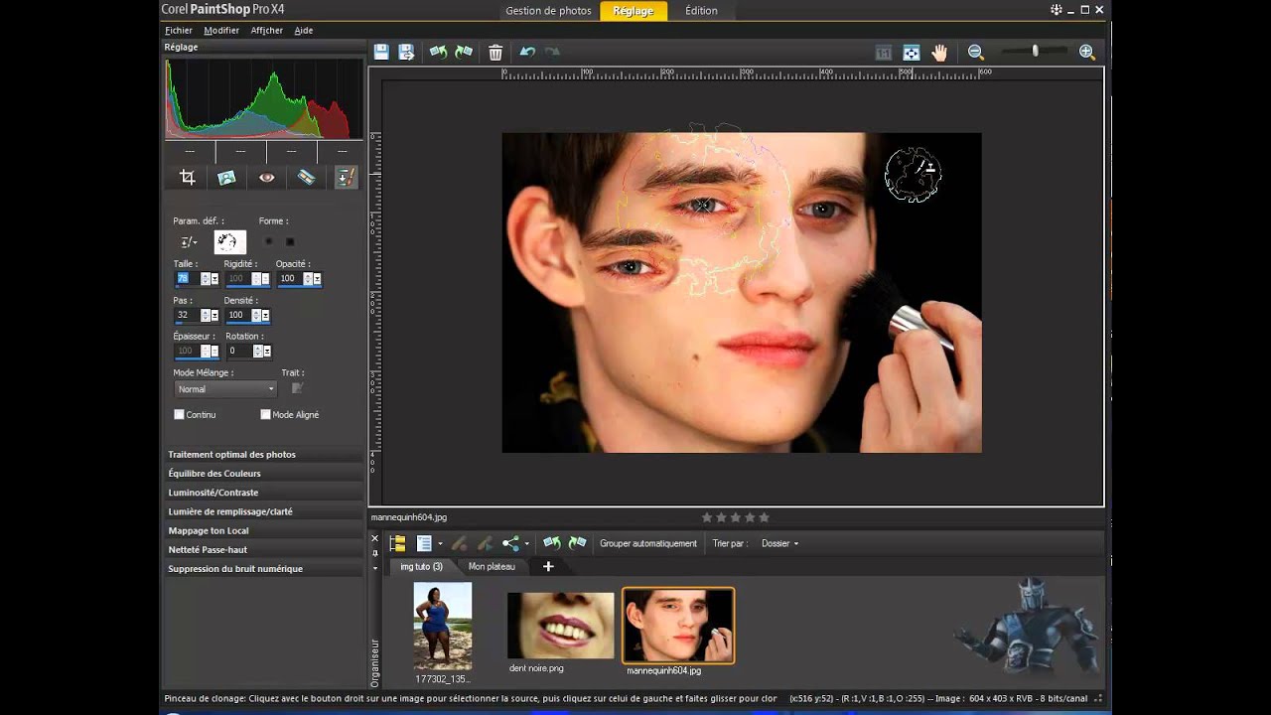
Task: Open the Densité slider dropdown
Action: point(265,315)
